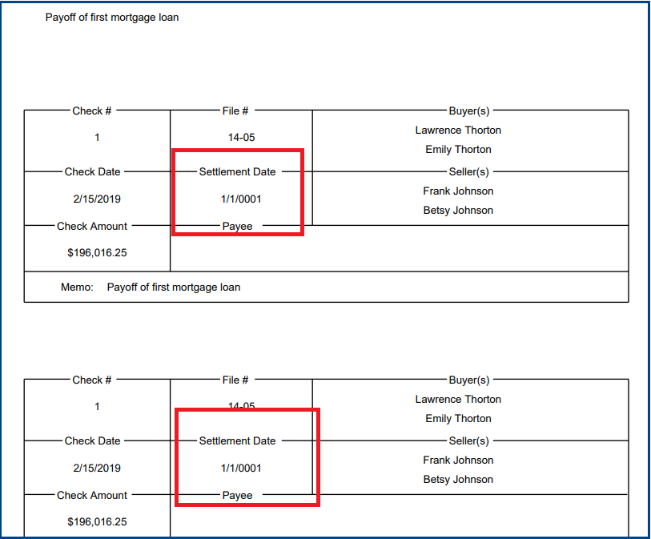Image resolution: width=651 pixels, height=539 pixels.
Task: Click file number 14-05 in upper stub
Action: 241,138
